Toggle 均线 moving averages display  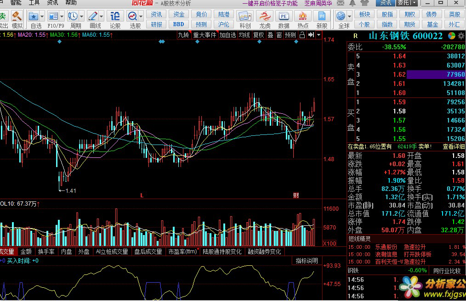point(244,35)
